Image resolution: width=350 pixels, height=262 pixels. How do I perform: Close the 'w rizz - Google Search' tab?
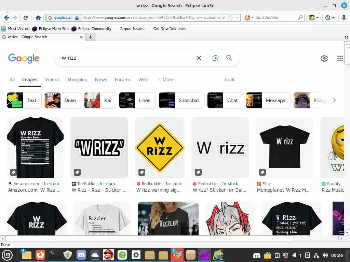81,37
